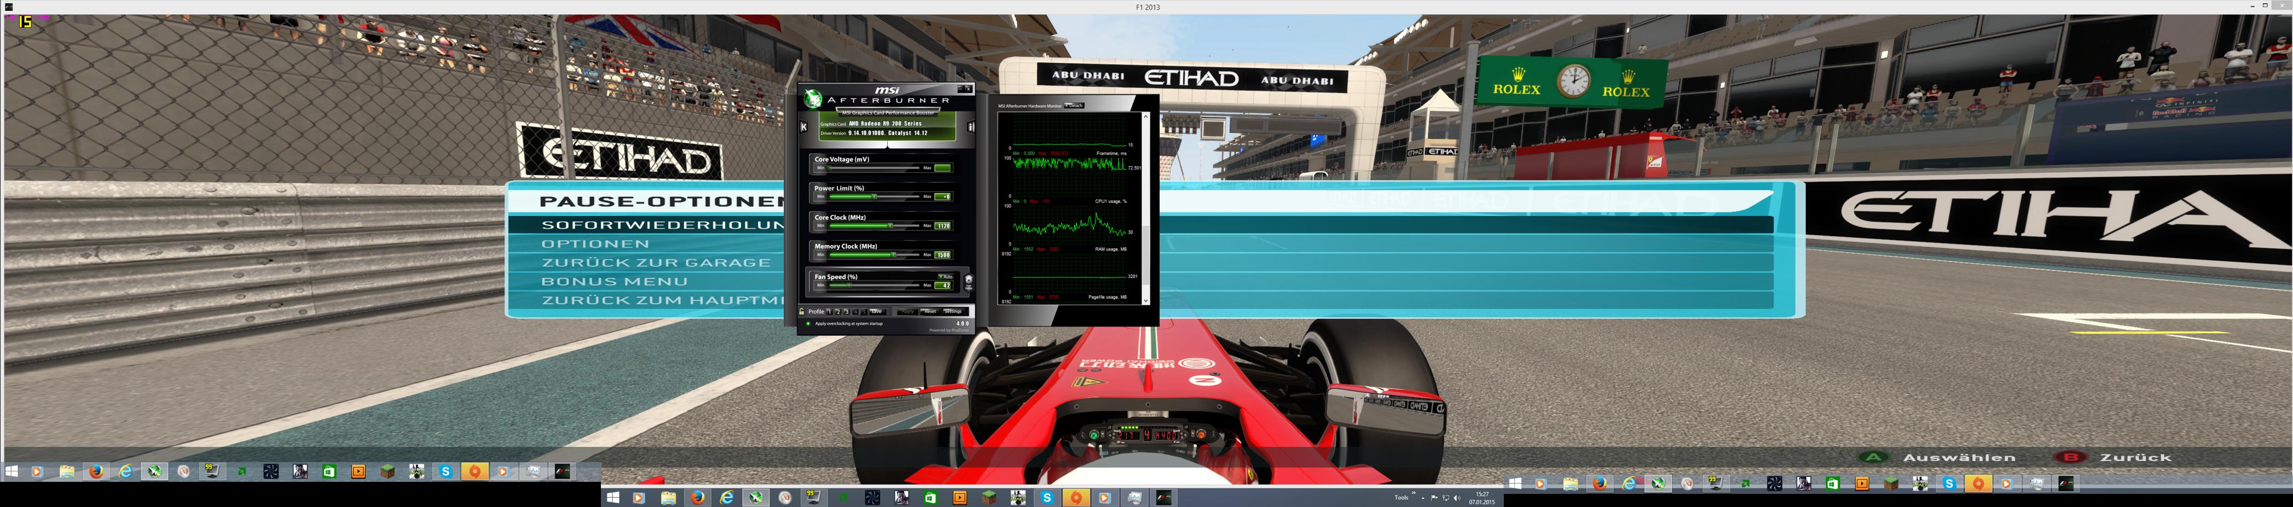The width and height of the screenshot is (2293, 507).
Task: Select OPTIONEN in the pause menu
Action: tap(595, 244)
